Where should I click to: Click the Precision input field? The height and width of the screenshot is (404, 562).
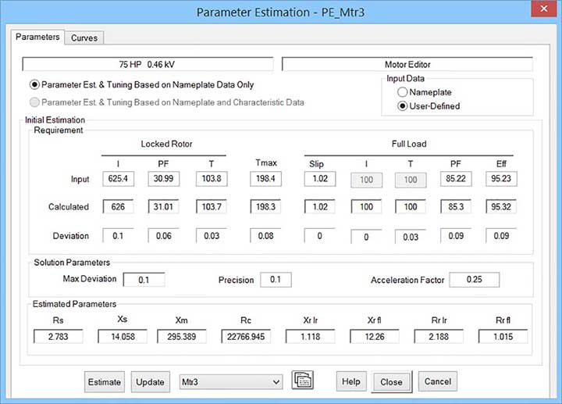(x=276, y=280)
